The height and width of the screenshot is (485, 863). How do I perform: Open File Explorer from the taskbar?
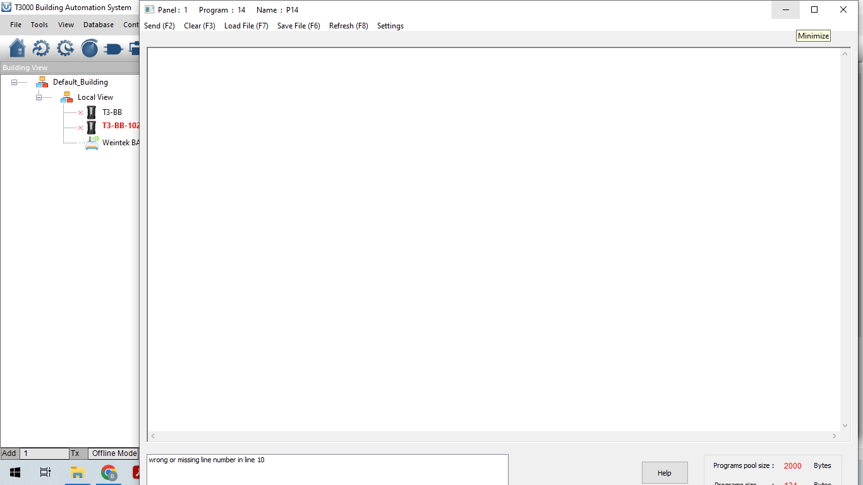click(x=77, y=472)
